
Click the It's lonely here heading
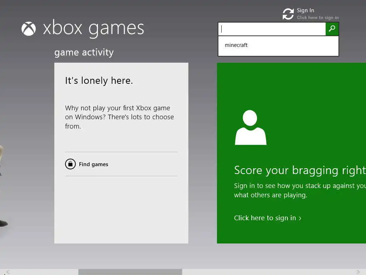tap(99, 81)
